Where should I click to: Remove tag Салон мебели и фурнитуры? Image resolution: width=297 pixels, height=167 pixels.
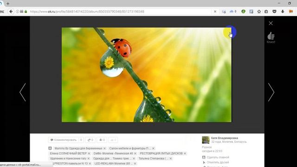(153, 148)
